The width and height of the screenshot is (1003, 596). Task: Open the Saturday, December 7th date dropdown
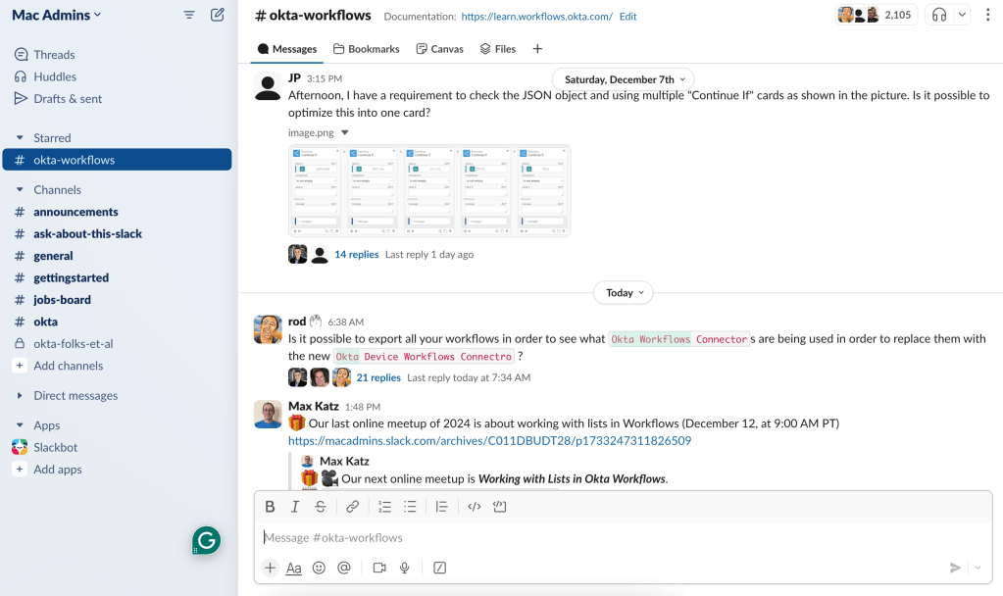(623, 79)
